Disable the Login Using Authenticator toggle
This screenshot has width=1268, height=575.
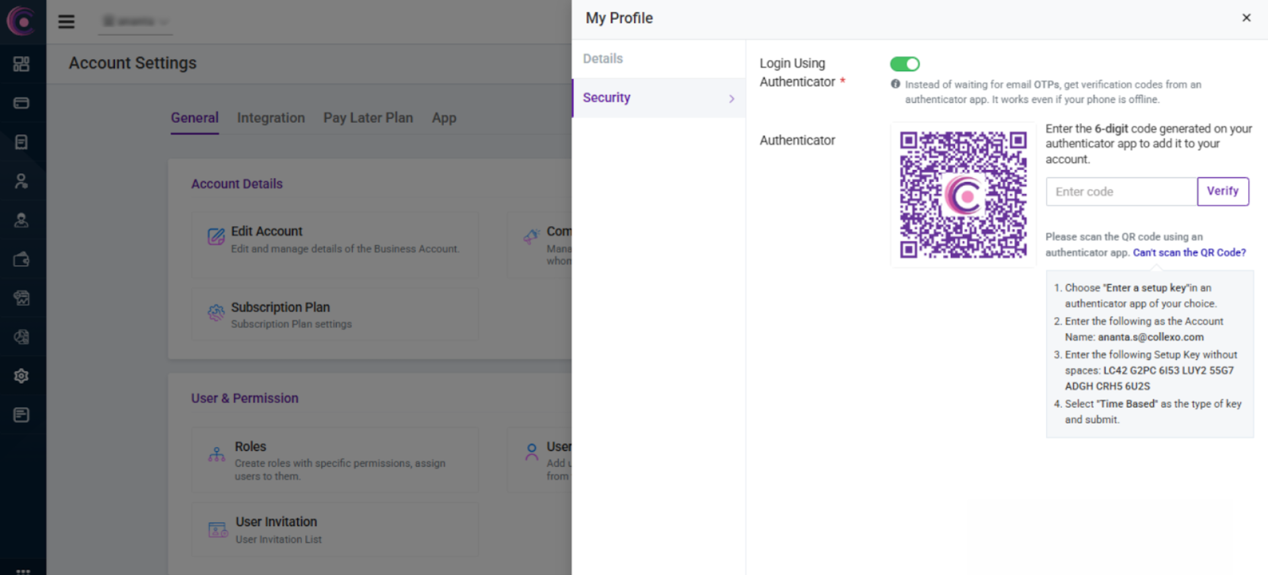tap(904, 64)
